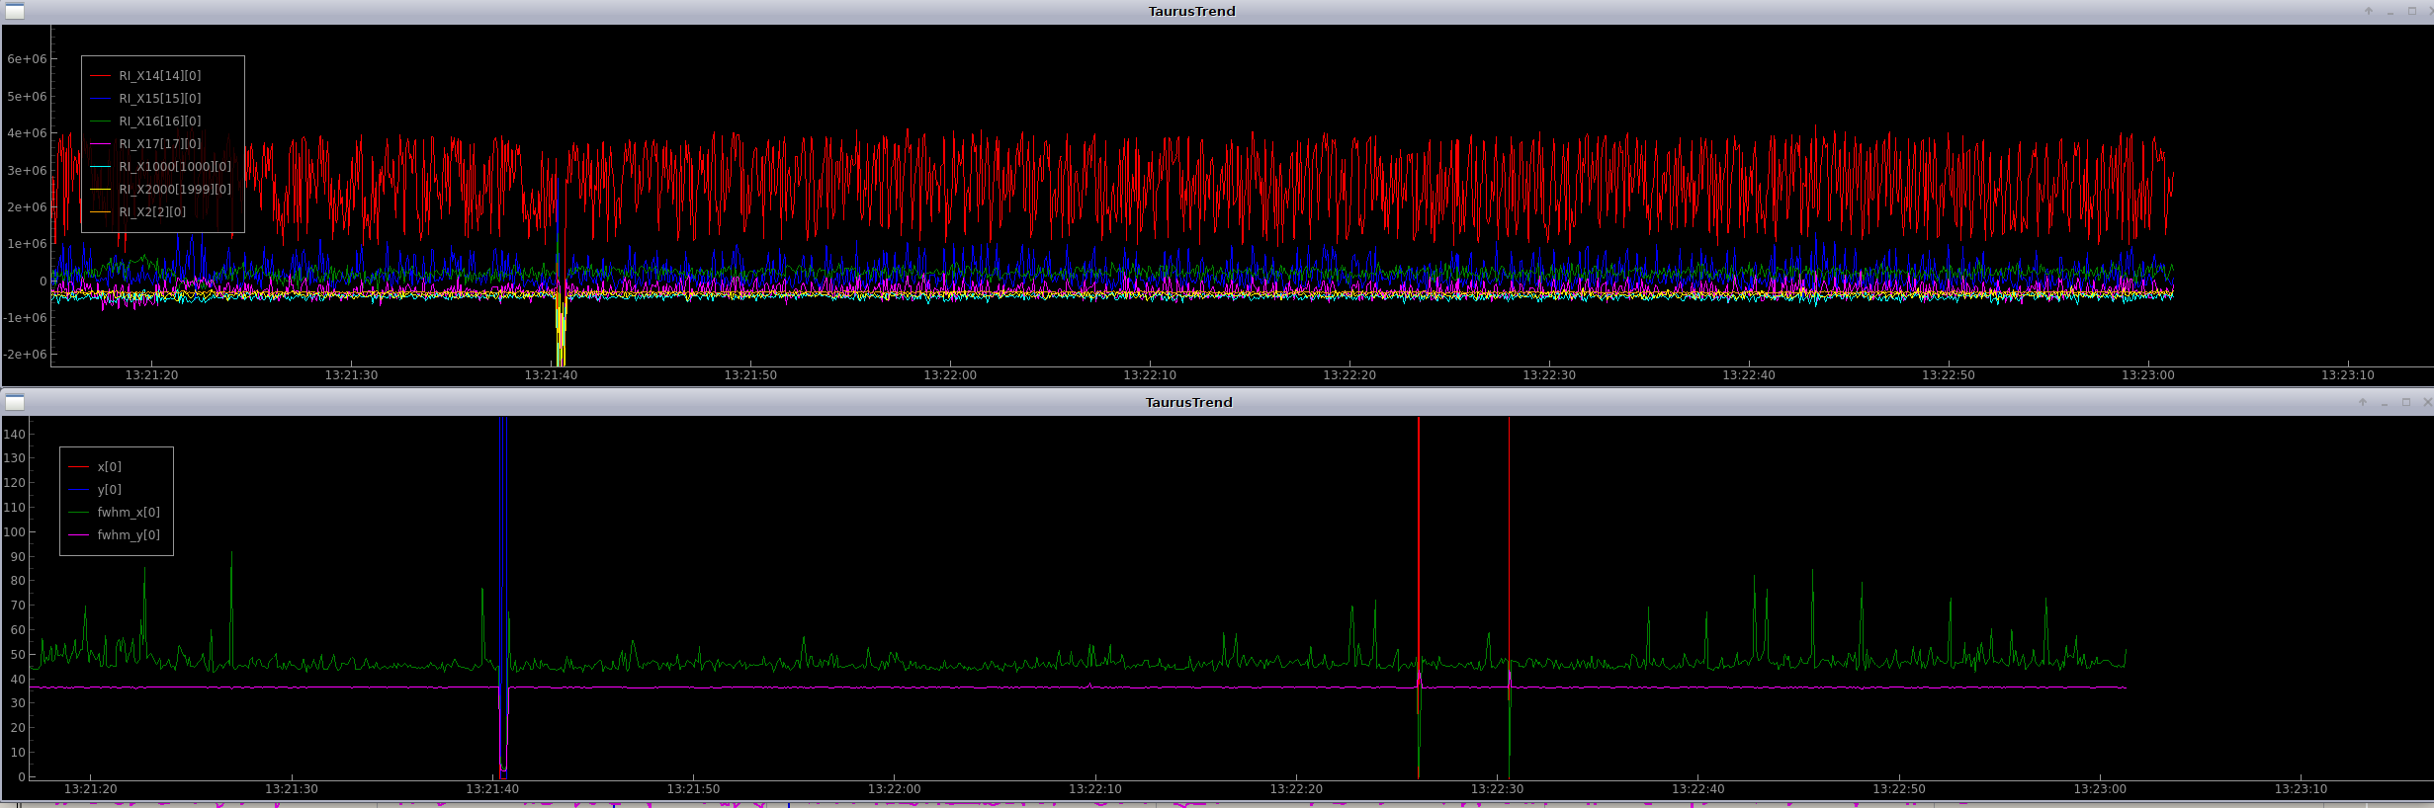Minimize the bottom TaurusTrend window

coord(2385,402)
